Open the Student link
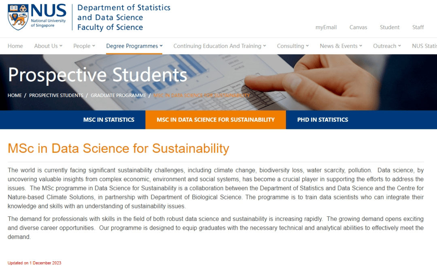 tap(389, 27)
